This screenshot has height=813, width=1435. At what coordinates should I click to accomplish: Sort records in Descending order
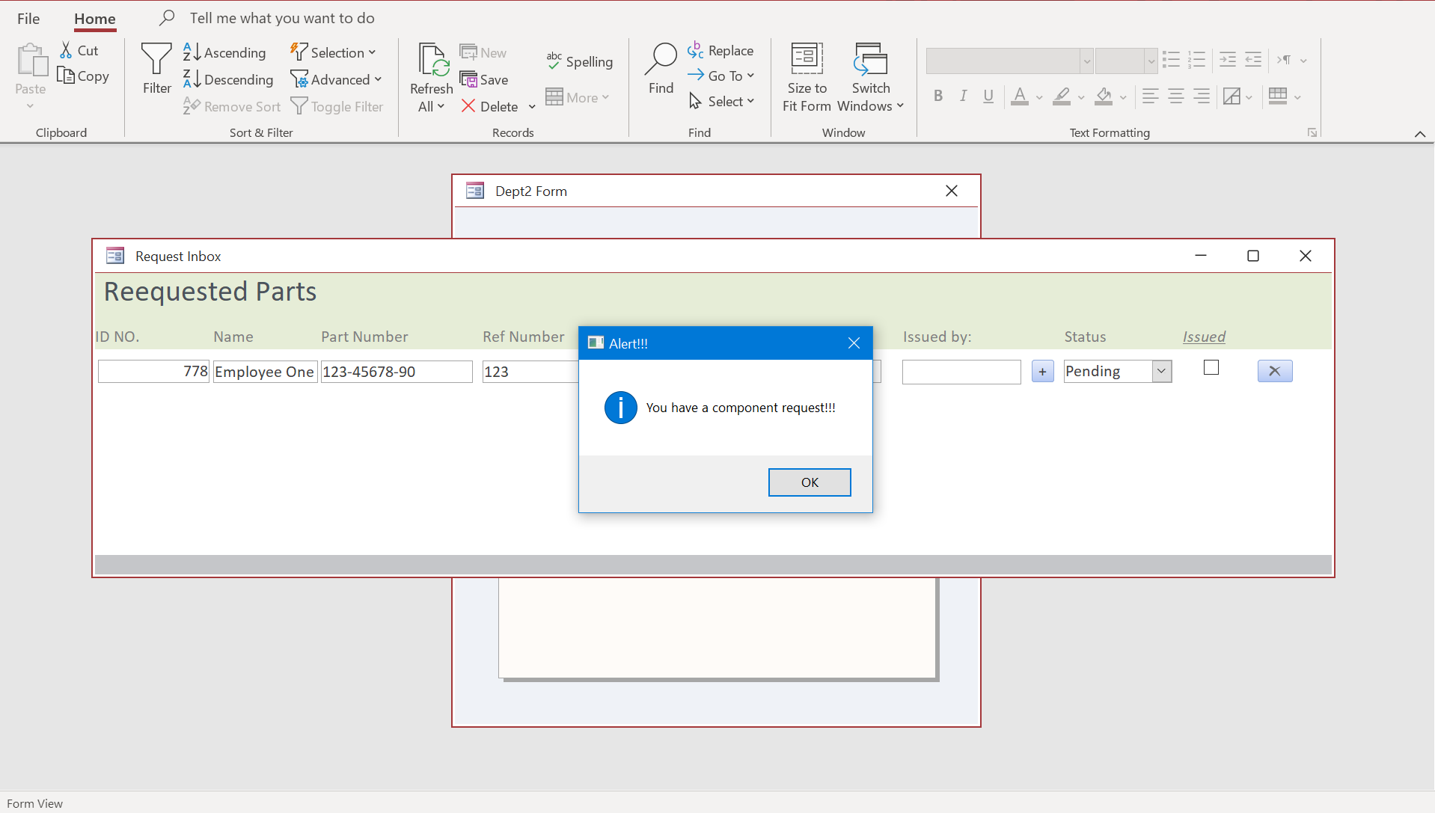(x=228, y=79)
